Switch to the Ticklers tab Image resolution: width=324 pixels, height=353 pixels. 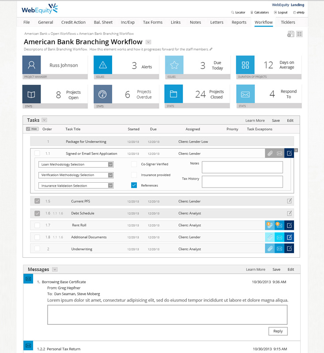(288, 23)
